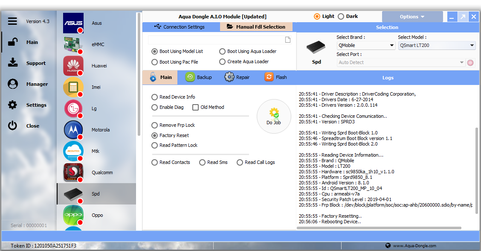This screenshot has width=481, height=251.
Task: Click the Manager user icon
Action: coord(12,84)
